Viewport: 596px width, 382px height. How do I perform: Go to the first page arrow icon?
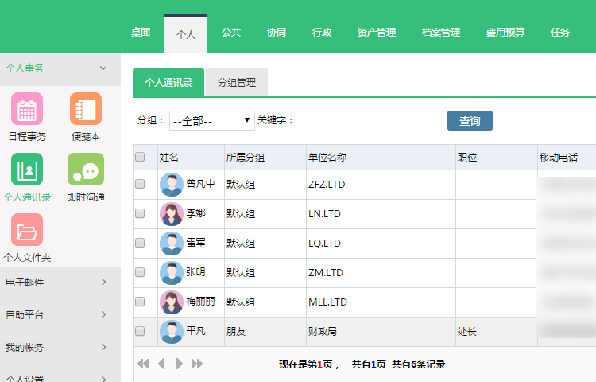tap(143, 364)
